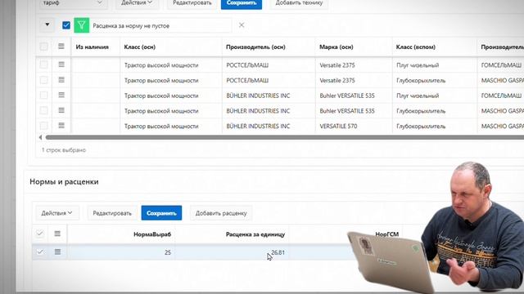
Task: Open the green filter funnel icon
Action: tap(82, 25)
